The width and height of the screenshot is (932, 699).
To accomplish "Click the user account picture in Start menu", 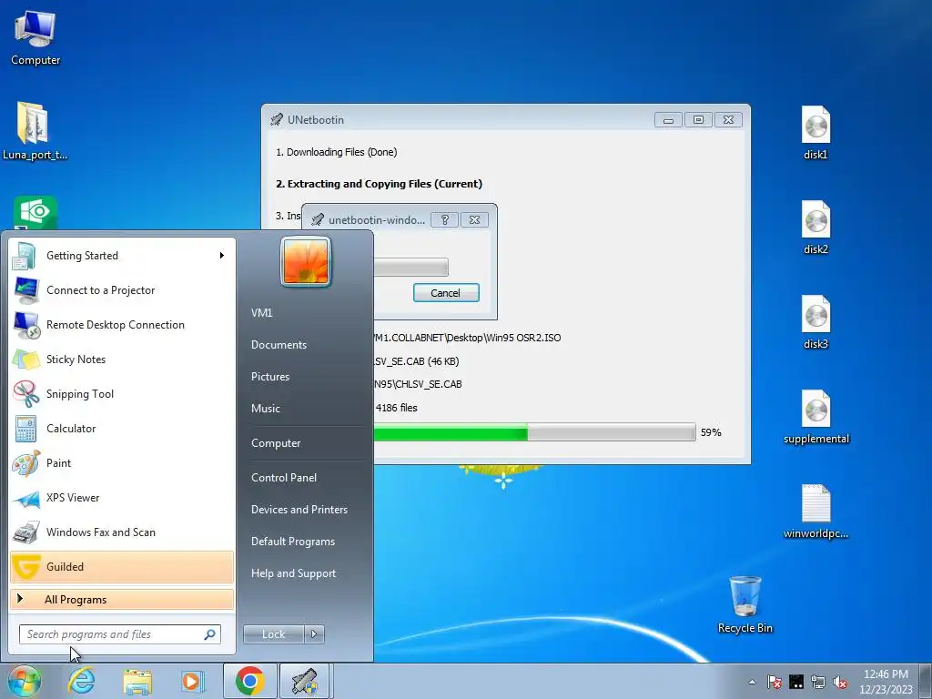I will [306, 261].
